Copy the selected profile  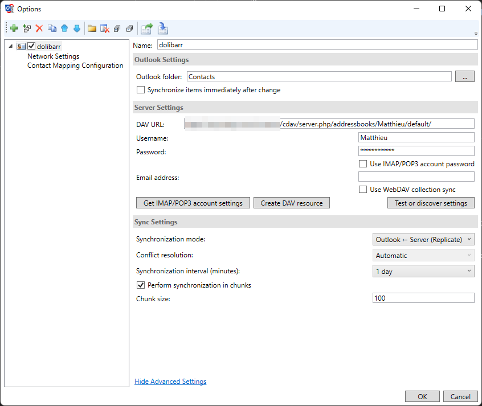(x=51, y=28)
